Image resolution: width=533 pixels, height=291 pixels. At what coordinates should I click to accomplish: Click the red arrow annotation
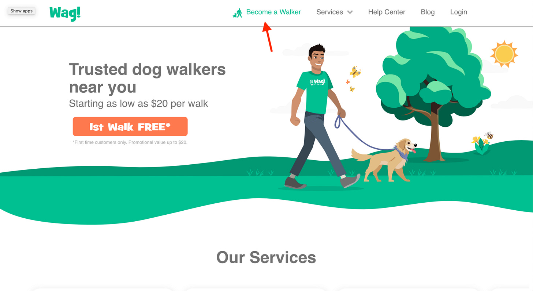pyautogui.click(x=268, y=37)
